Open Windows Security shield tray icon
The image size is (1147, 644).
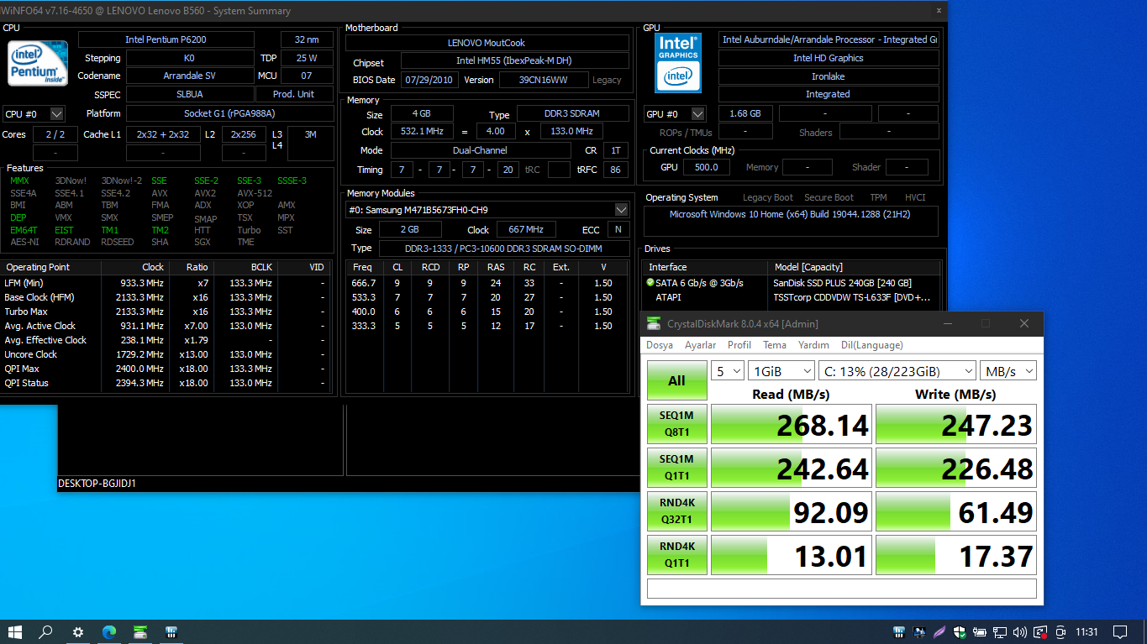coord(960,632)
